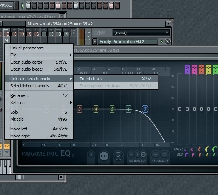Choose Move left from context menu
This screenshot has width=218, height=195.
pos(39,129)
